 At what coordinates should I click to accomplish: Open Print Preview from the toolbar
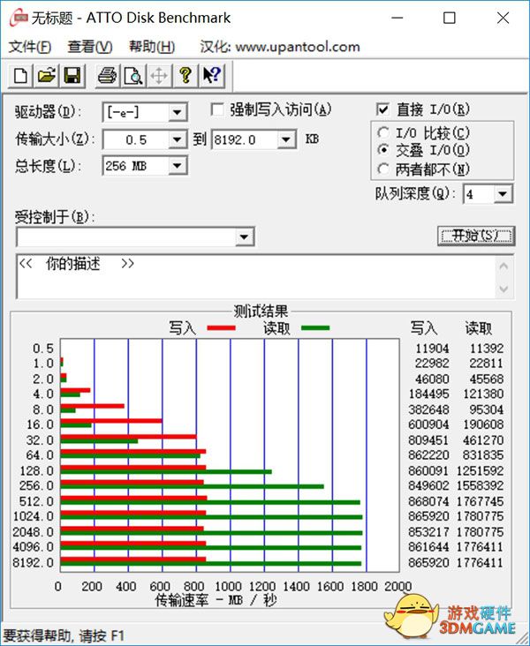pyautogui.click(x=133, y=76)
